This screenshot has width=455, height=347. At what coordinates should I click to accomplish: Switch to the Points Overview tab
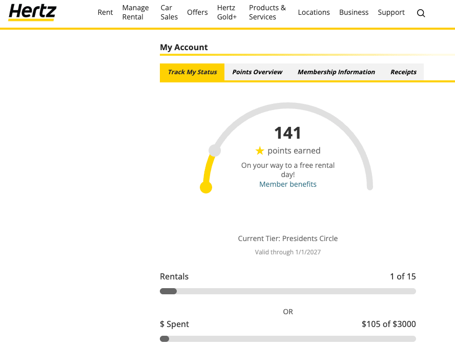257,72
